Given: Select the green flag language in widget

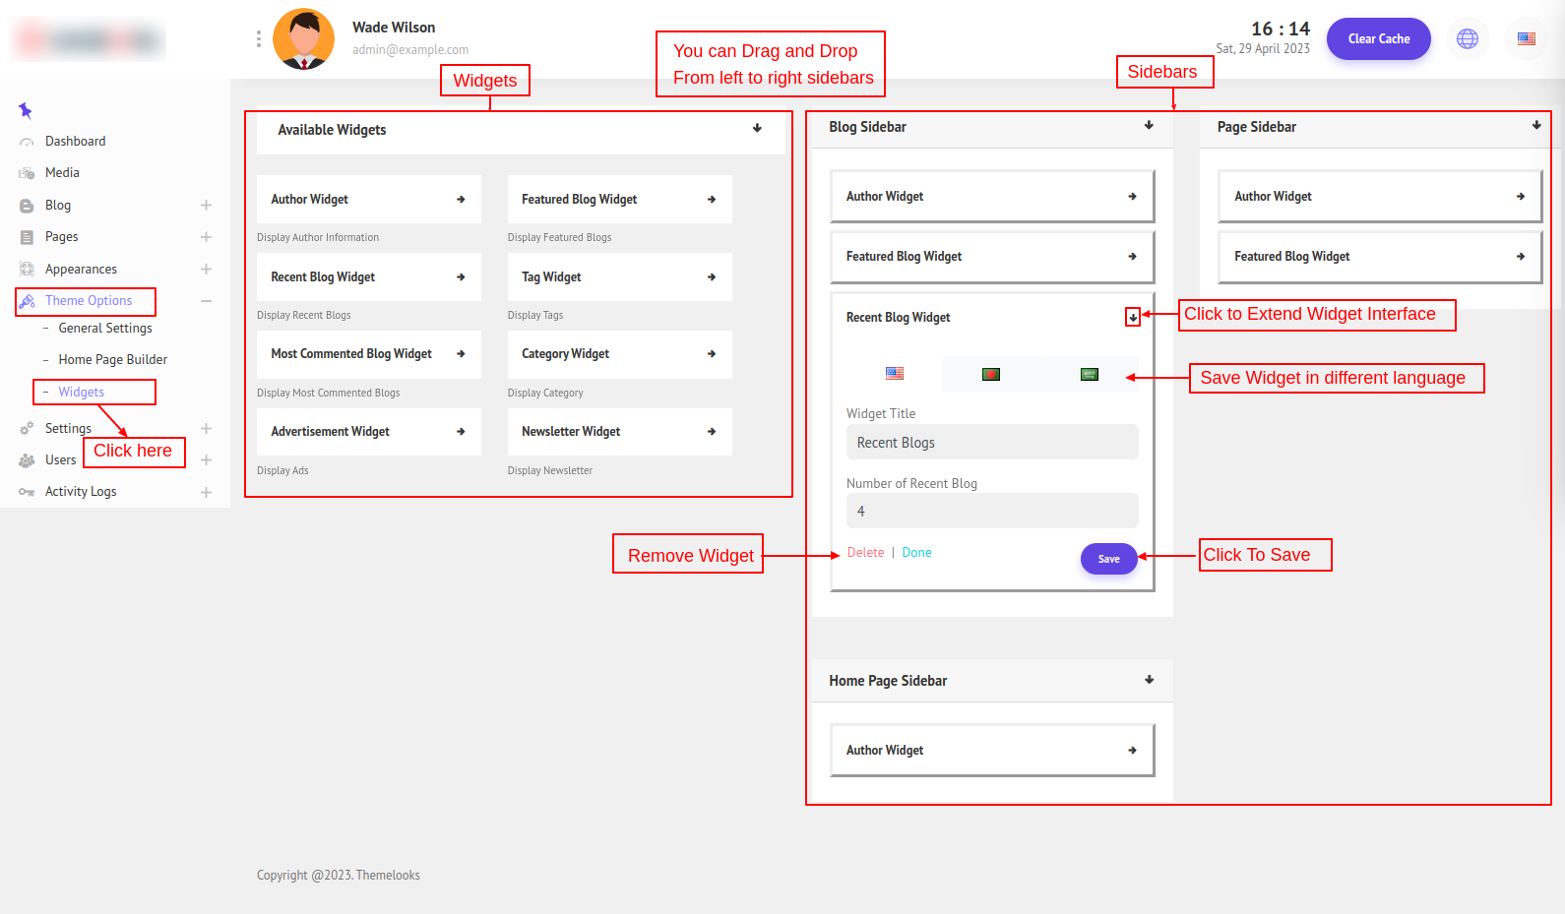Looking at the screenshot, I should (1089, 375).
